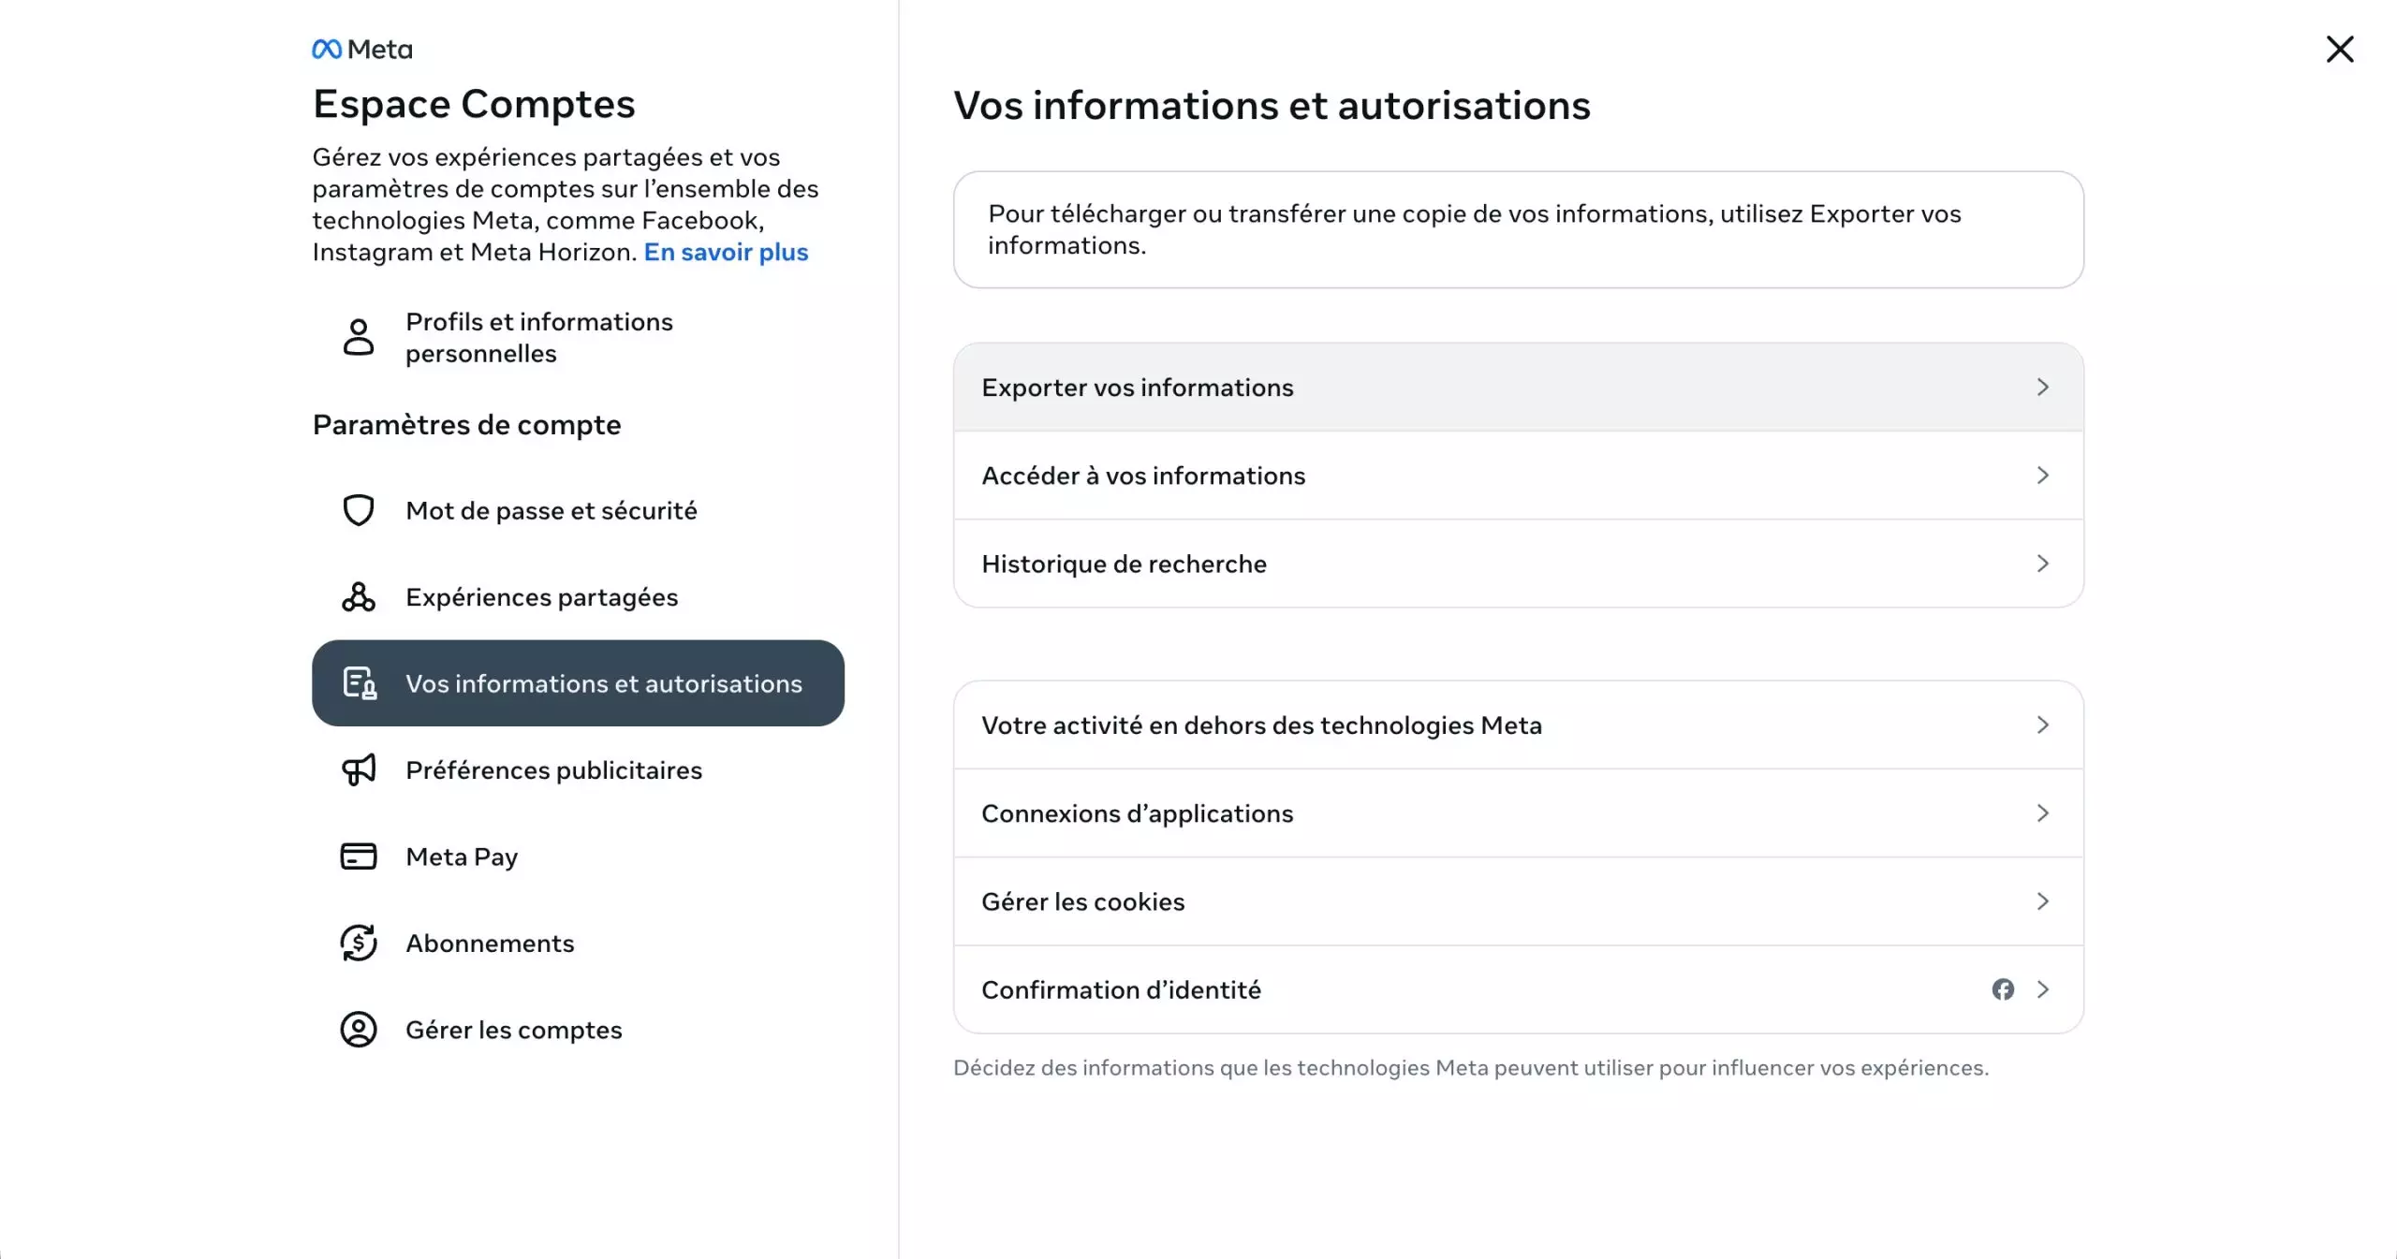Click the Meta Pay card icon
2397x1259 pixels.
[x=358, y=856]
